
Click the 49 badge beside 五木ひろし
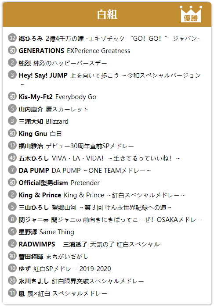click(x=12, y=157)
